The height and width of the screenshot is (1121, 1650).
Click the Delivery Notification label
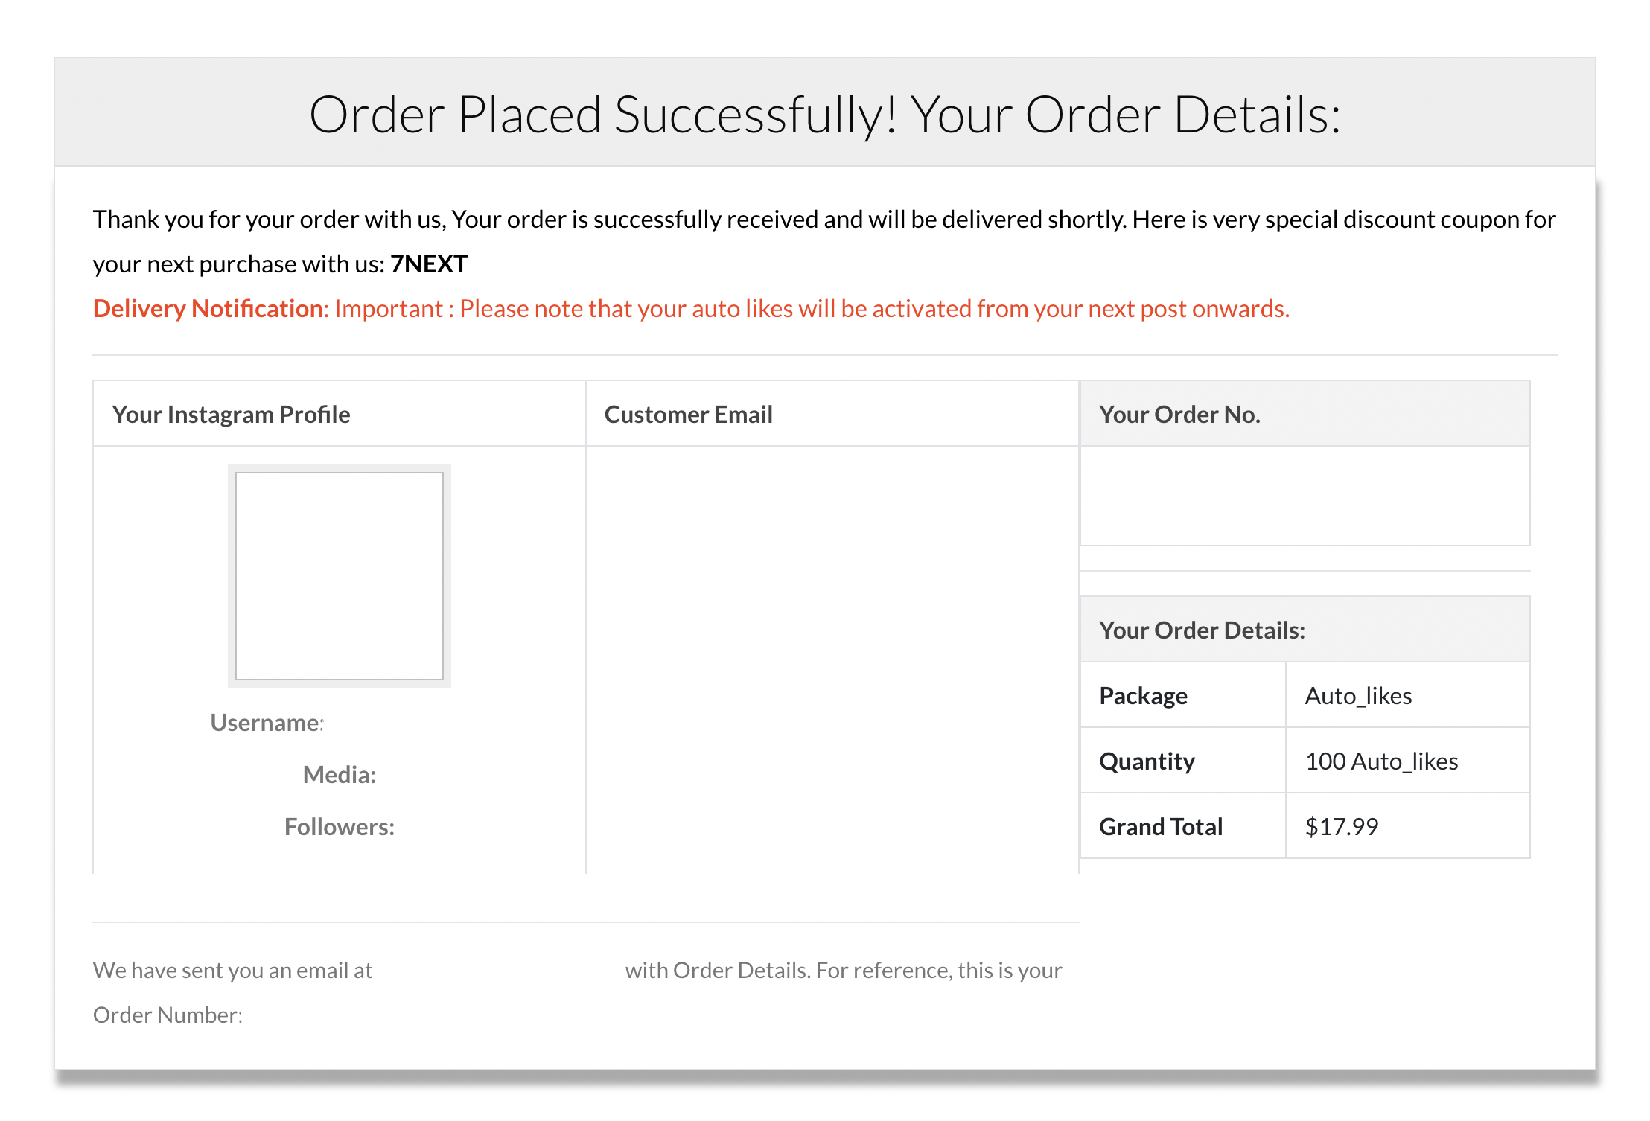(x=208, y=308)
